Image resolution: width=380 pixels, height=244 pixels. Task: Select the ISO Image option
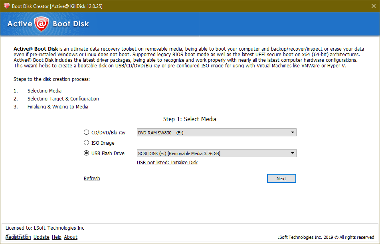click(86, 142)
